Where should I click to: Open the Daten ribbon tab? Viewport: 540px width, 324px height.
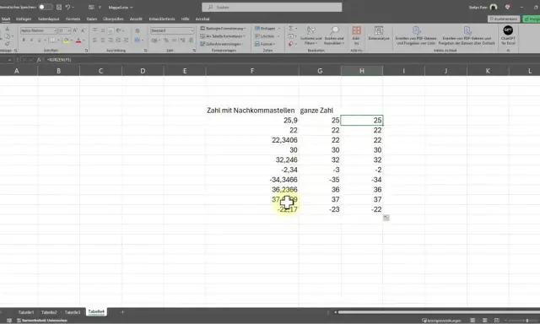pos(92,19)
